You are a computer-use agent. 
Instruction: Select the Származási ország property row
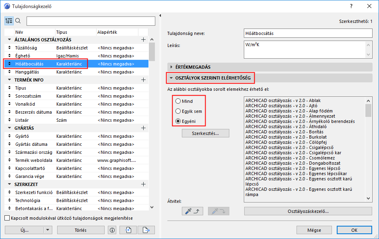tap(76, 152)
